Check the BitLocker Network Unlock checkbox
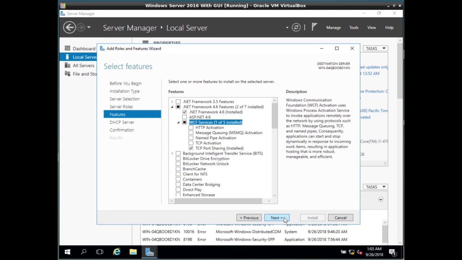Screen dimensions: 462x260 [x=178, y=164]
